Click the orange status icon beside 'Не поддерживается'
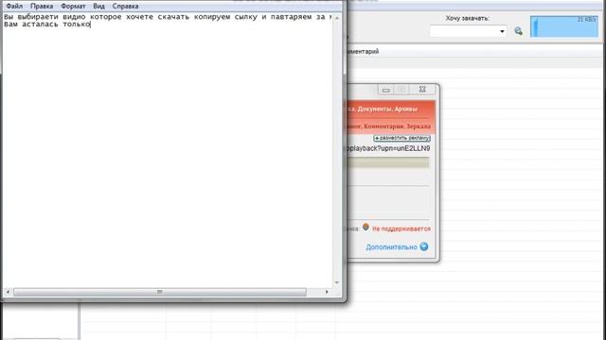606x340 pixels. pos(365,227)
